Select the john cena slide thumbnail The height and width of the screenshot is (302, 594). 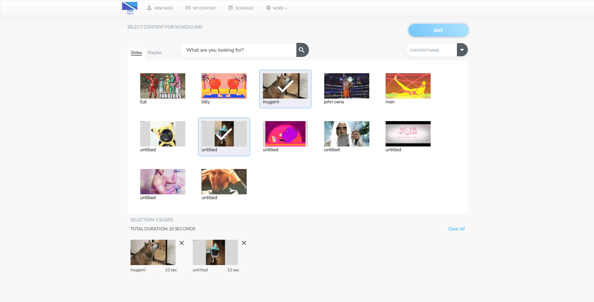(x=346, y=86)
